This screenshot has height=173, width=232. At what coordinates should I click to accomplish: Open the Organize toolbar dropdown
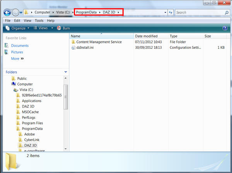pos(17,28)
